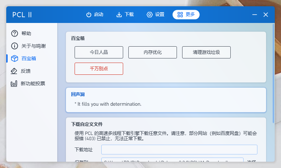Click the vertical scrollbar on right edge
The image size is (281, 168).
click(x=273, y=74)
